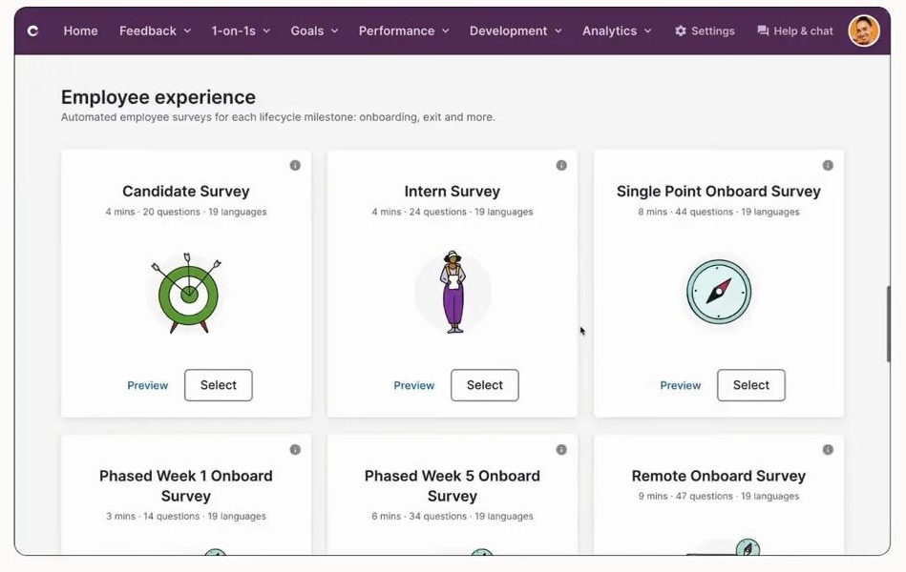Preview the Intern Survey
This screenshot has height=572, width=906.
click(x=413, y=385)
